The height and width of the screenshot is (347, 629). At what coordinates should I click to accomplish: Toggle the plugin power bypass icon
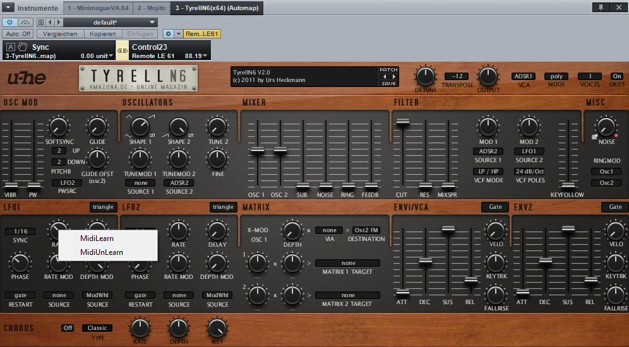9,23
